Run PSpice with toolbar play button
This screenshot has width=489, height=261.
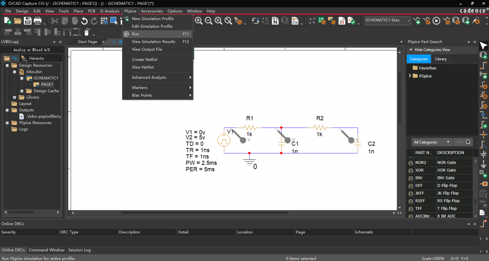tap(436, 21)
